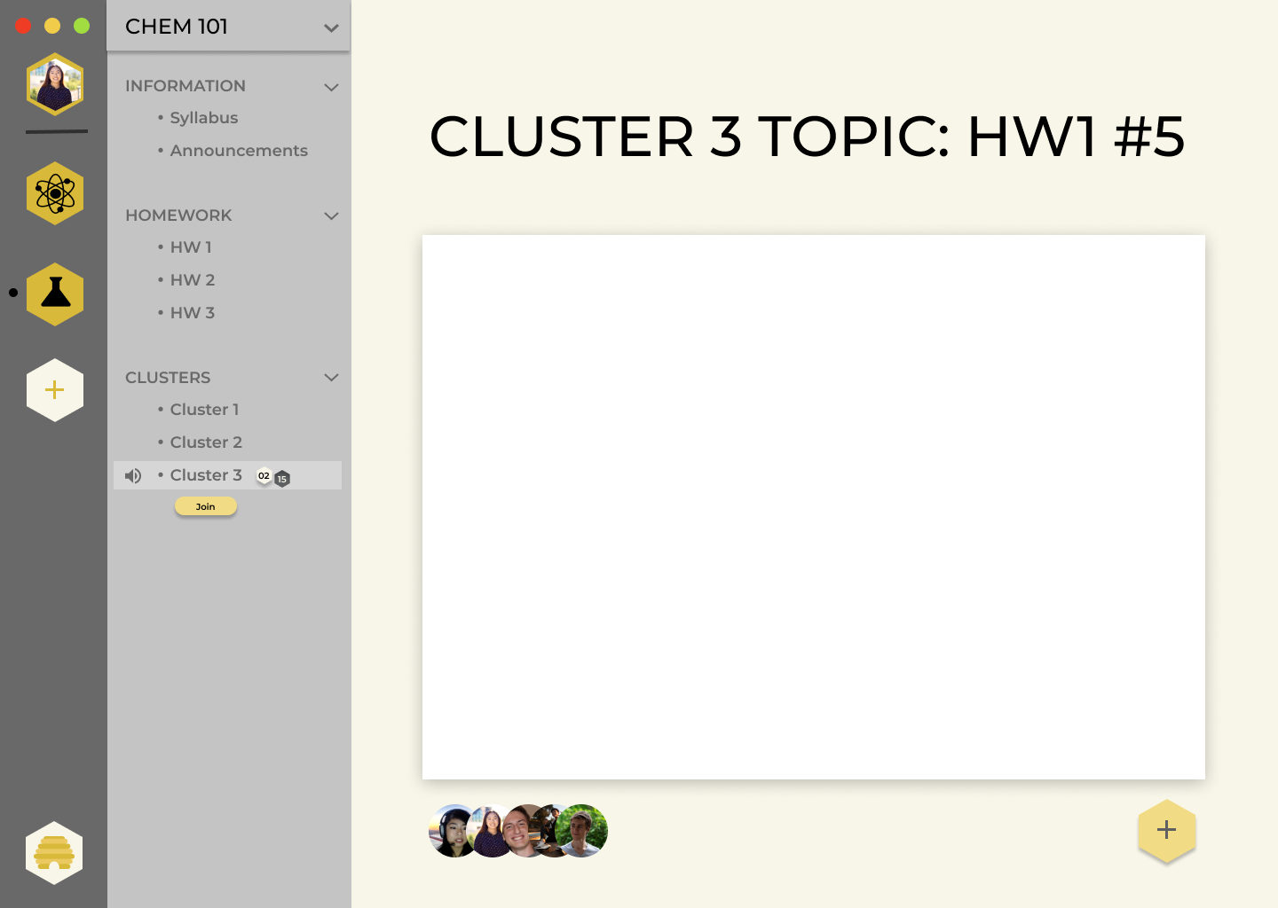Click the CLUSTERS section header
Image resolution: width=1278 pixels, height=908 pixels.
tap(168, 378)
